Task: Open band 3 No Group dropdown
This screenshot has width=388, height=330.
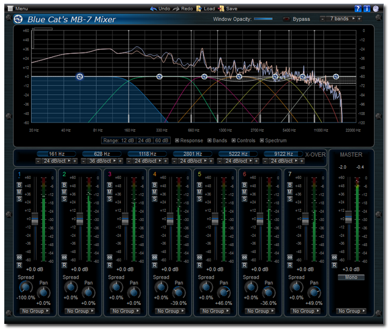Action: (x=125, y=311)
